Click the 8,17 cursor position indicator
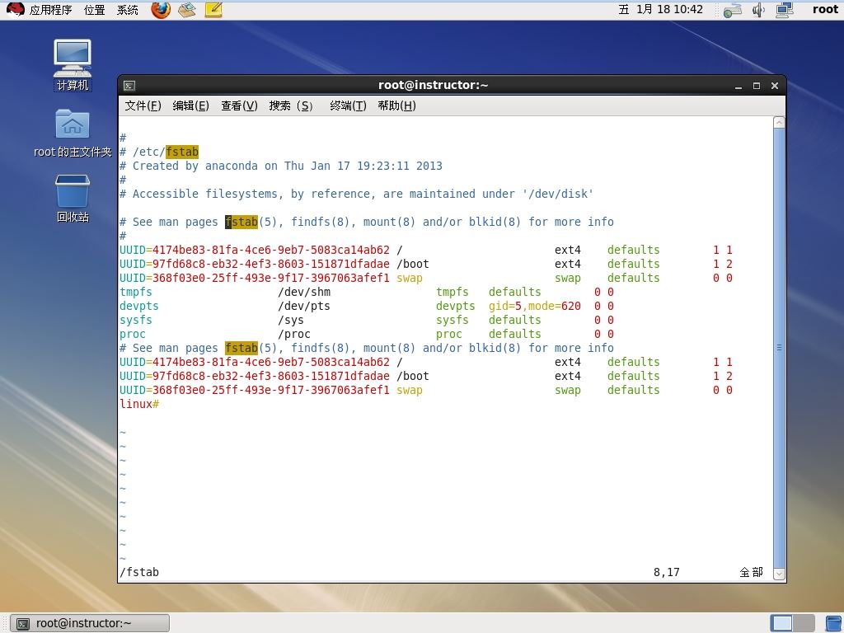Image resolution: width=844 pixels, height=633 pixels. [x=666, y=572]
